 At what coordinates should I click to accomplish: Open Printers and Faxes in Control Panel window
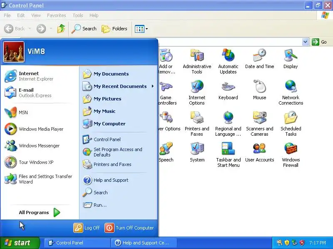coord(197,124)
